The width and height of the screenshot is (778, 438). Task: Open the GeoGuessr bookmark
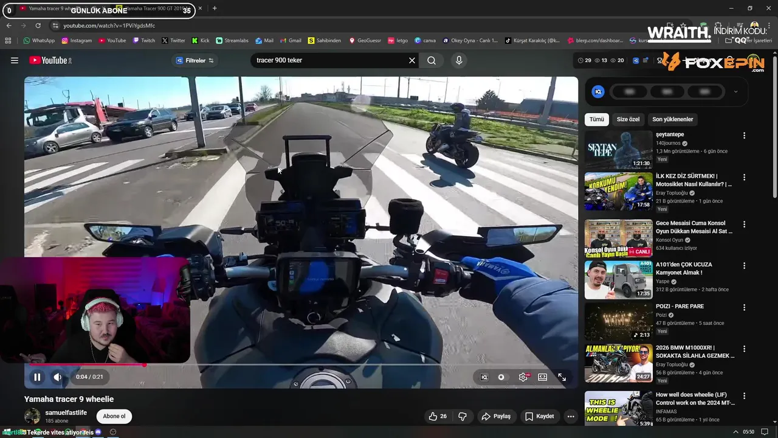tap(365, 41)
